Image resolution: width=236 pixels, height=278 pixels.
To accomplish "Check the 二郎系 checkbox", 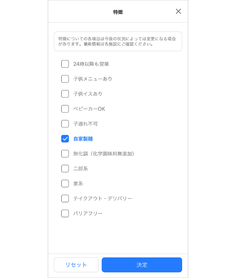I will coord(65,169).
